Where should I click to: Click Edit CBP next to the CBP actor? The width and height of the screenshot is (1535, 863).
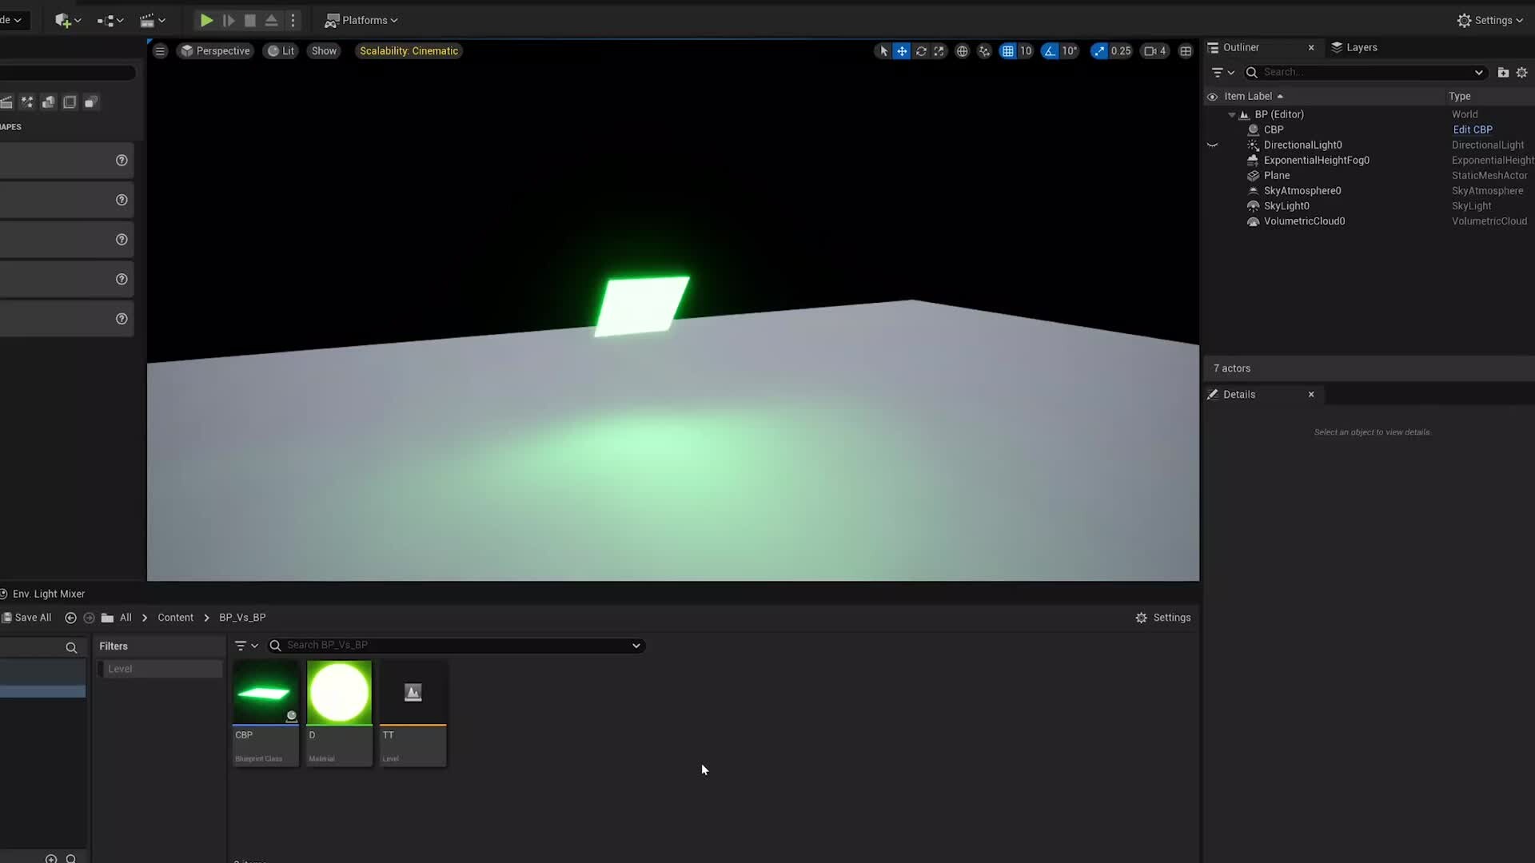click(1471, 129)
